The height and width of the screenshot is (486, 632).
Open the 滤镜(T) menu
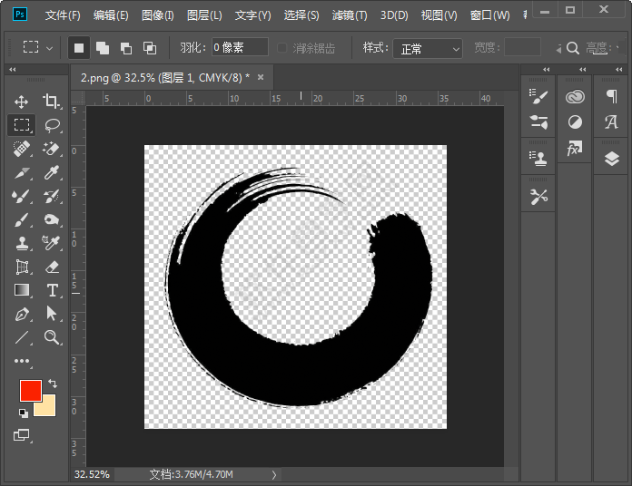point(350,15)
